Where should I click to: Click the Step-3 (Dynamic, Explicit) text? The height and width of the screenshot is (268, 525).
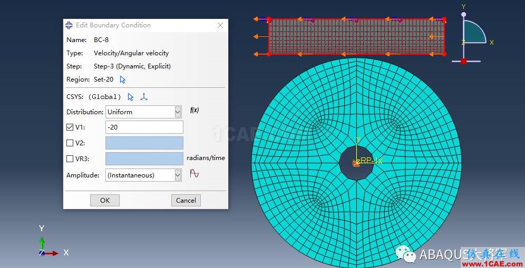click(x=132, y=66)
